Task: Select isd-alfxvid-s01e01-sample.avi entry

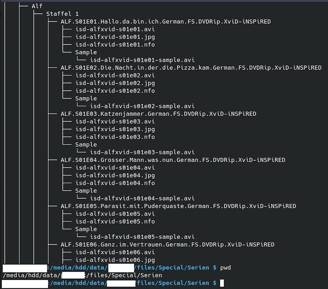Action: [x=142, y=60]
